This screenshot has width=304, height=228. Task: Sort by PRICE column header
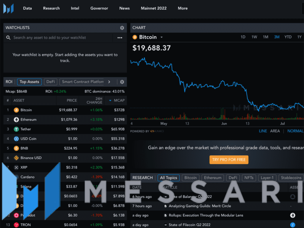coord(72,101)
